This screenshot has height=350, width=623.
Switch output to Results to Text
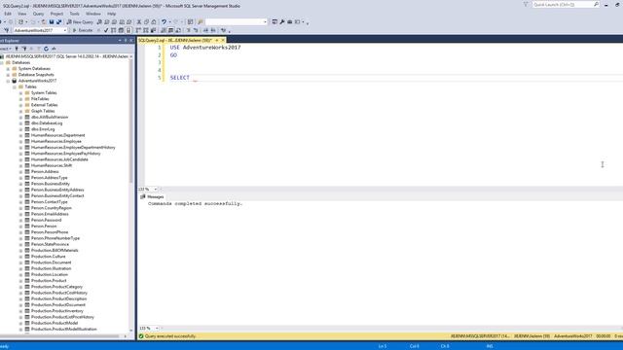(x=163, y=30)
